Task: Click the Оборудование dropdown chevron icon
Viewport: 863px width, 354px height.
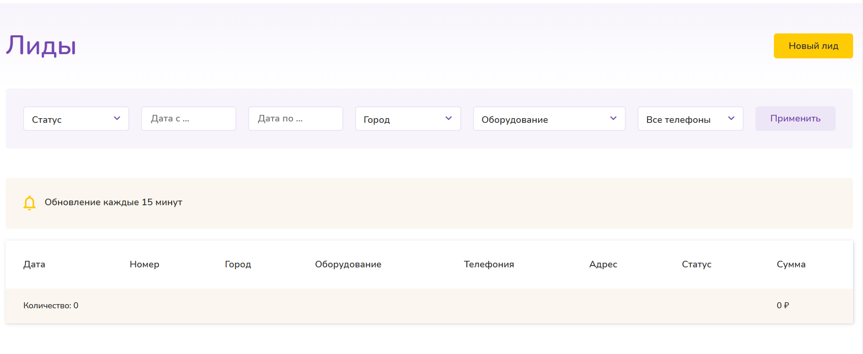Action: pos(613,118)
